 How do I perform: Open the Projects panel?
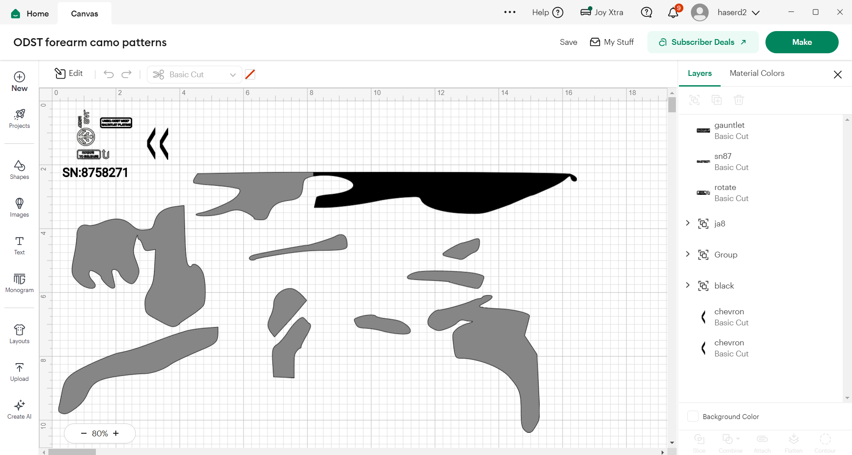pos(20,119)
